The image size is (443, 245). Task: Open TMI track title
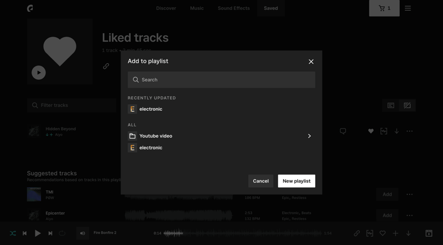click(49, 192)
